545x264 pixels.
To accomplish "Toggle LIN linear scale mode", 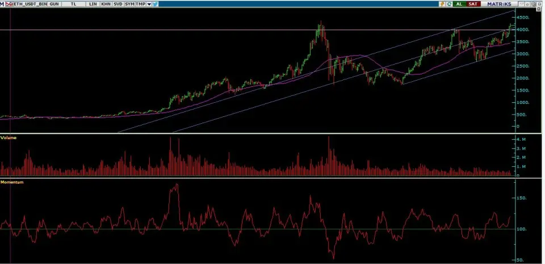I will pyautogui.click(x=93, y=3).
